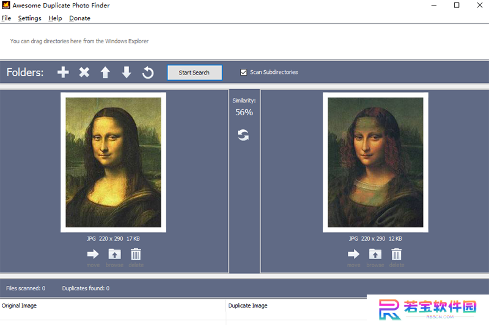Click the add folder plus icon
The image size is (489, 325).
click(63, 72)
